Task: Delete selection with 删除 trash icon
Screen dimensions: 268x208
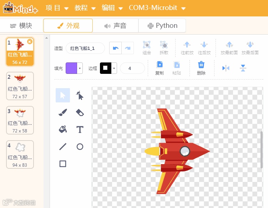Action: coord(201,68)
